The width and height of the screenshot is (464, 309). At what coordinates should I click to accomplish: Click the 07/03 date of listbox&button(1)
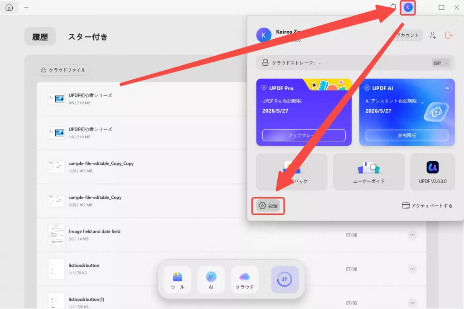(x=351, y=303)
